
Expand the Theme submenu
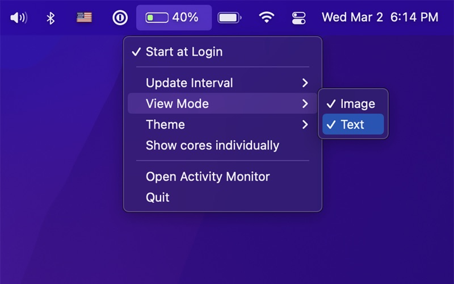(222, 124)
